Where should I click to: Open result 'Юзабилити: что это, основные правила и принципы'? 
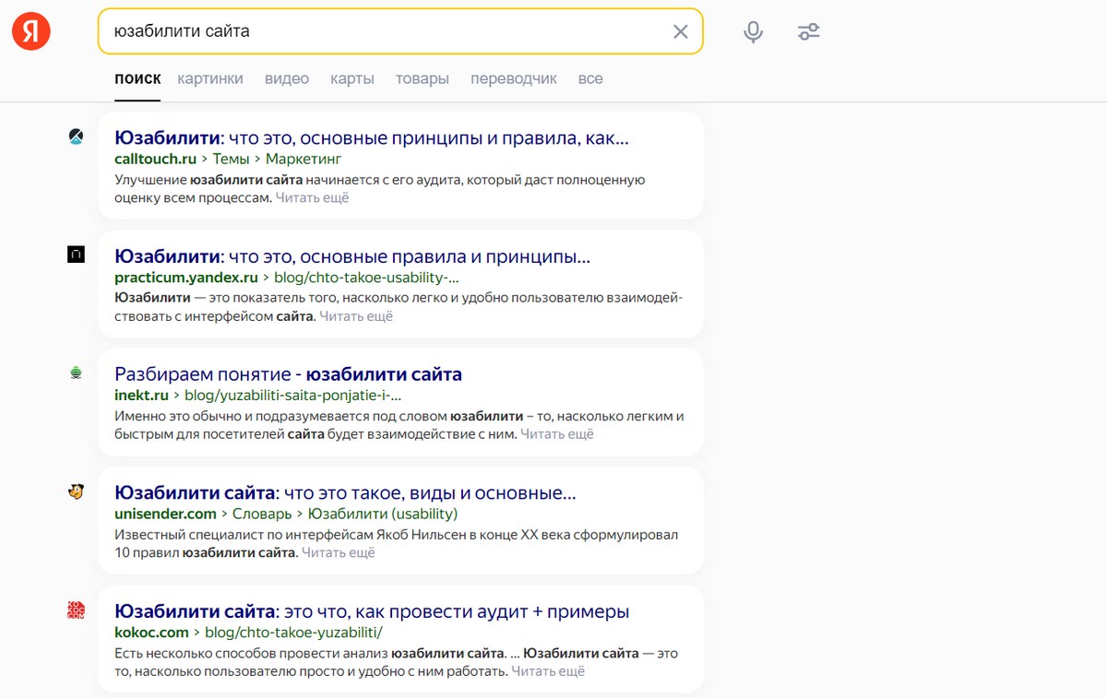click(x=352, y=256)
